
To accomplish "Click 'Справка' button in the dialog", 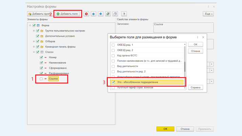I will tap(195, 87).
